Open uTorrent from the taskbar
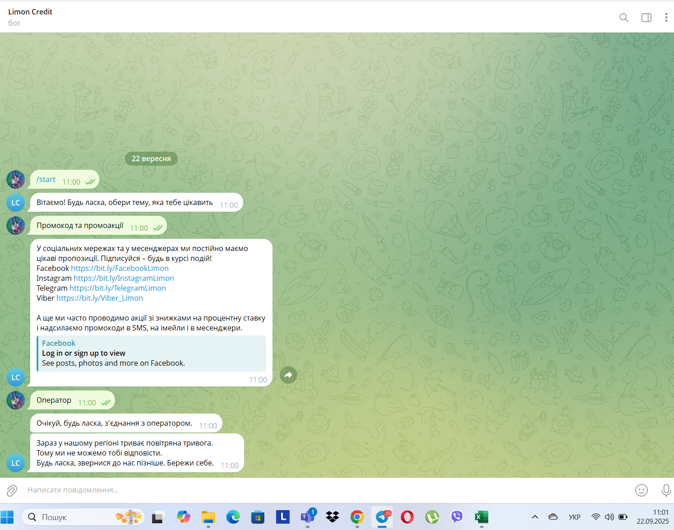This screenshot has height=530, width=674. tap(432, 517)
